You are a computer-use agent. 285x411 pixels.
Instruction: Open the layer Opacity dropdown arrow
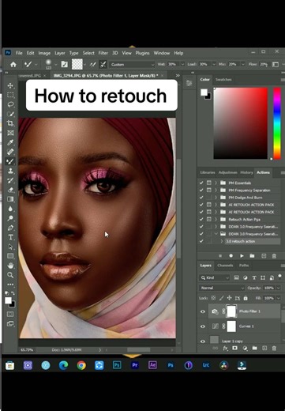pyautogui.click(x=279, y=288)
